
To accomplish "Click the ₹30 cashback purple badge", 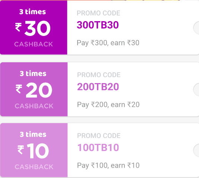I will [34, 27].
